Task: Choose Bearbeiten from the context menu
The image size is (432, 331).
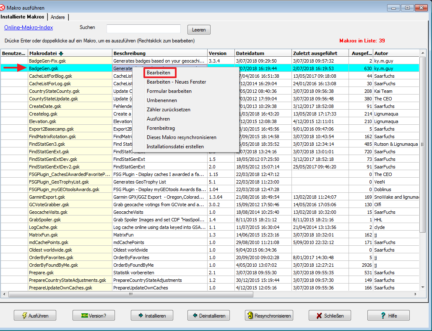Action: click(159, 73)
